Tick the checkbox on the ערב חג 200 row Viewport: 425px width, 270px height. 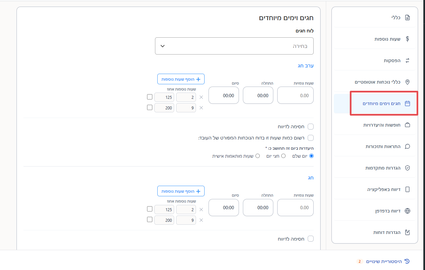coord(150,107)
